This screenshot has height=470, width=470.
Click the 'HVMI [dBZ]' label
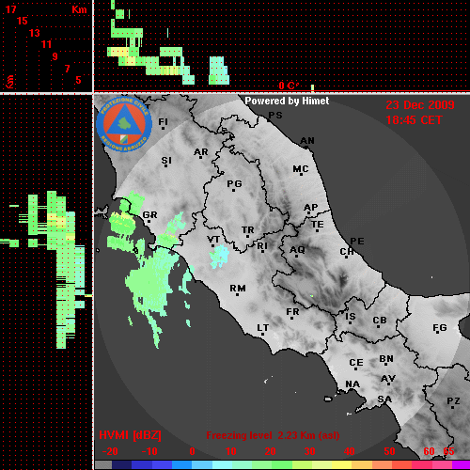click(x=130, y=435)
